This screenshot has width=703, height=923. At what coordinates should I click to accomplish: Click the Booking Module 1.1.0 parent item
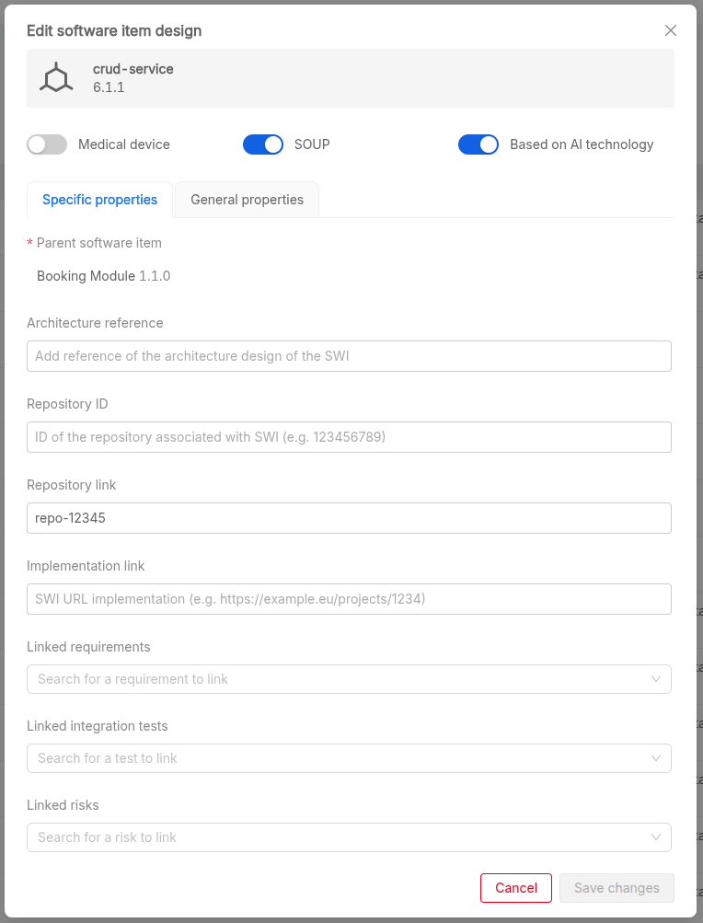103,276
